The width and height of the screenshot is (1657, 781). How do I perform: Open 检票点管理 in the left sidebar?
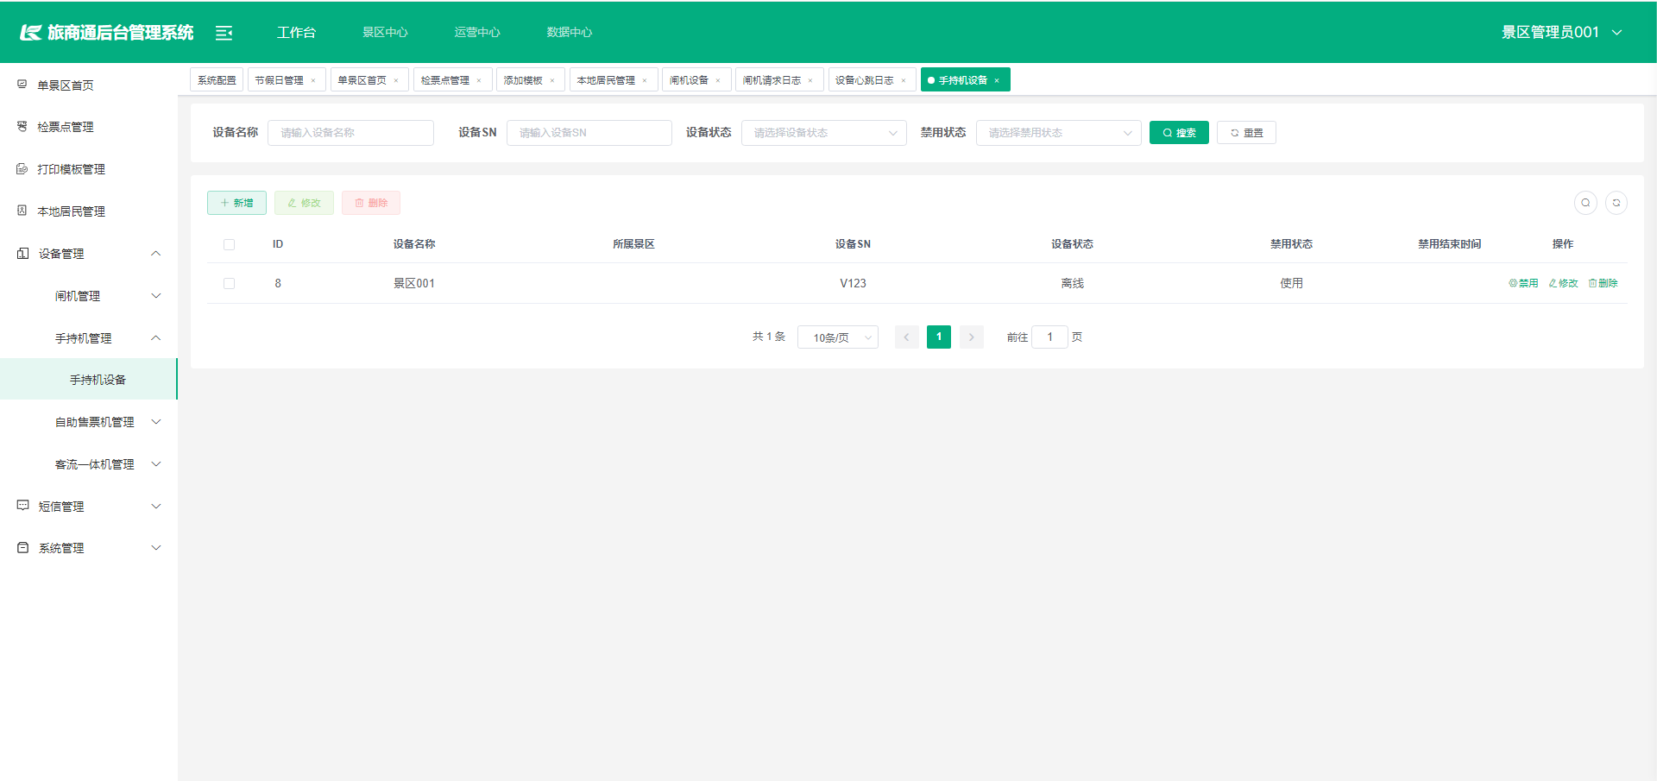pyautogui.click(x=89, y=127)
